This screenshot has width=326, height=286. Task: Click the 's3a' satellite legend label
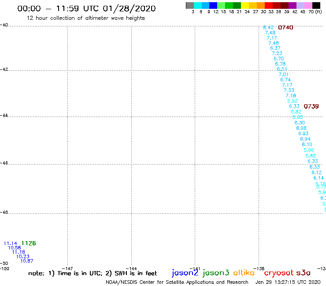click(304, 273)
